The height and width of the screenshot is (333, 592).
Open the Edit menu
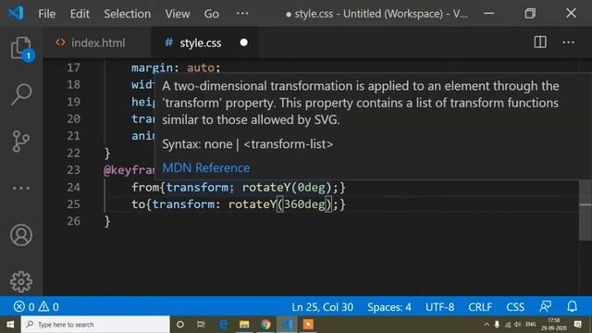coord(80,14)
